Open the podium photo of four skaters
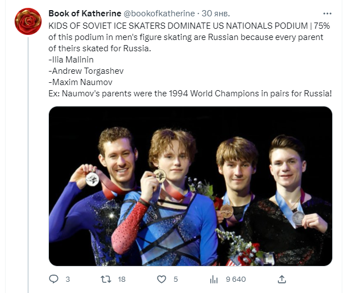The image size is (344, 293). [190, 186]
